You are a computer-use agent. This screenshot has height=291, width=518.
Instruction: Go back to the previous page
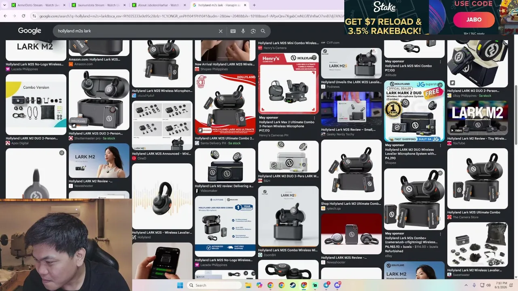click(5, 16)
